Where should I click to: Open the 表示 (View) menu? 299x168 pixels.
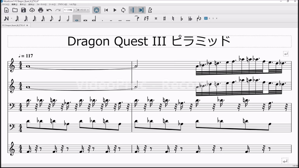tap(23, 4)
